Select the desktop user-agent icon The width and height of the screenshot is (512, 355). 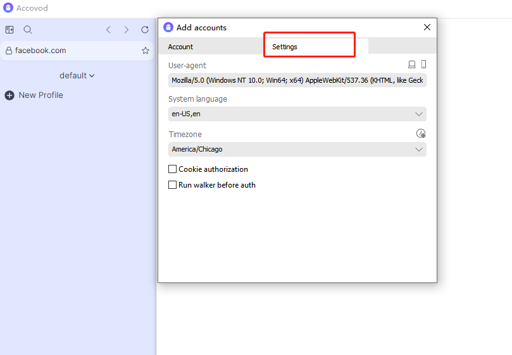pyautogui.click(x=412, y=64)
